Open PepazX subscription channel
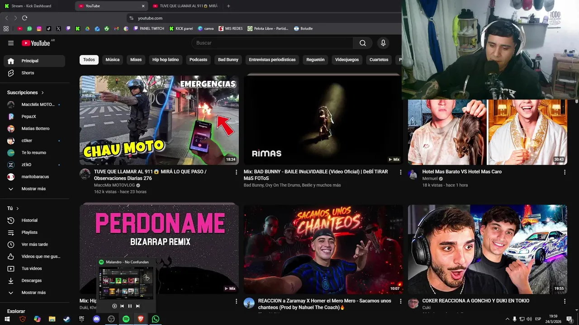This screenshot has width=579, height=325. point(34,116)
